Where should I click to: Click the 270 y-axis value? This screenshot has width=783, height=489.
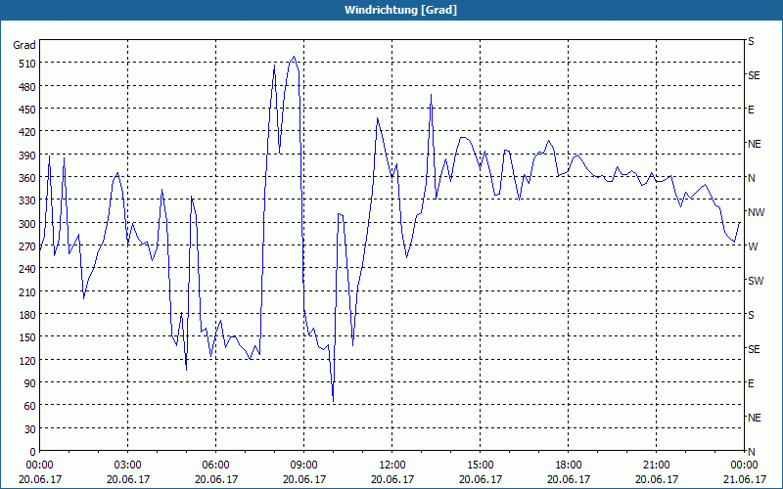(x=27, y=246)
